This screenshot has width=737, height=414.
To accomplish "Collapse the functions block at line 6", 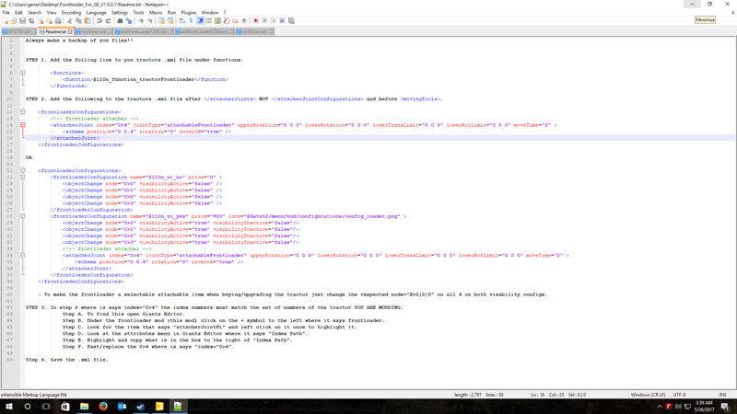I will 22,71.
